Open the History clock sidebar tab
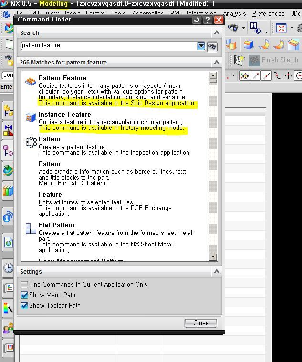302x362 pixels. (x=8, y=268)
